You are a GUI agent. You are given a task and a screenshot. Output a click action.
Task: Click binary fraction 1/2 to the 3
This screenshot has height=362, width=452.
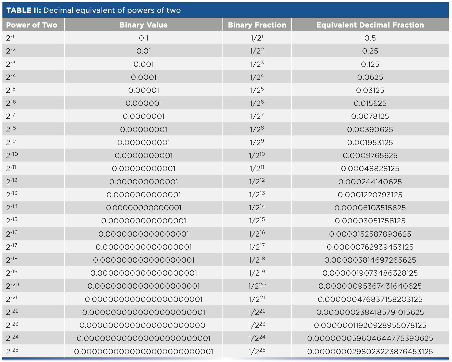[257, 64]
